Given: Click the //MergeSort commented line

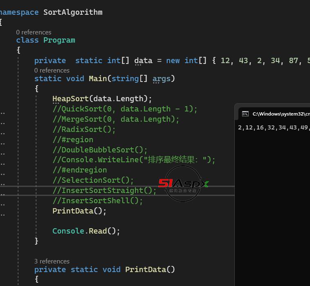Looking at the screenshot, I should [x=116, y=119].
